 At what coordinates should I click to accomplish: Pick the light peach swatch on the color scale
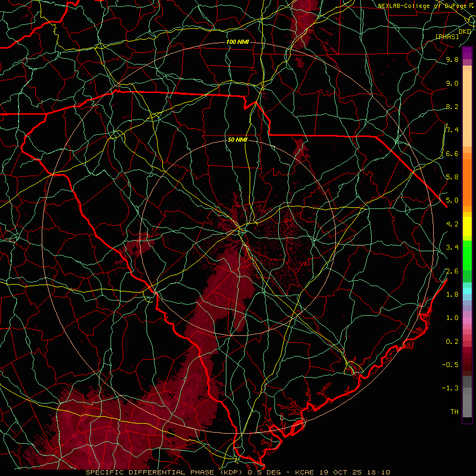tap(467, 108)
